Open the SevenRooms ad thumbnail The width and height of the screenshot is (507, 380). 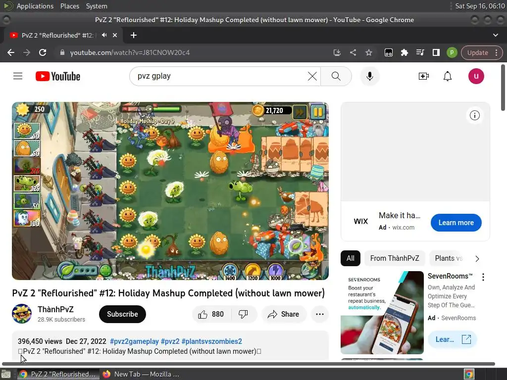(382, 313)
